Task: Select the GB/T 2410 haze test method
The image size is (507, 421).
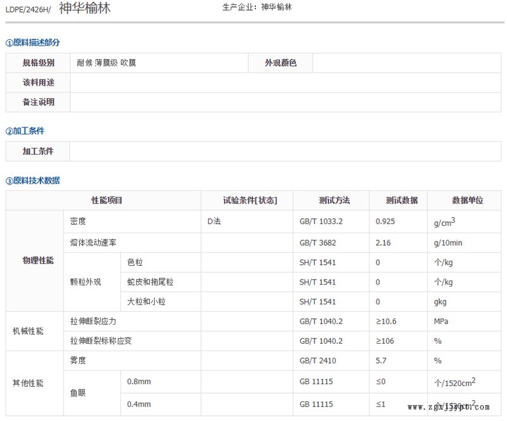Action: point(318,361)
